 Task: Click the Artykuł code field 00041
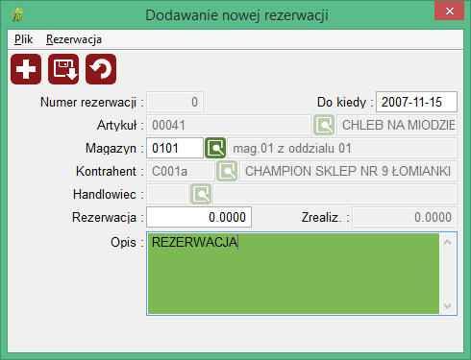click(x=229, y=125)
